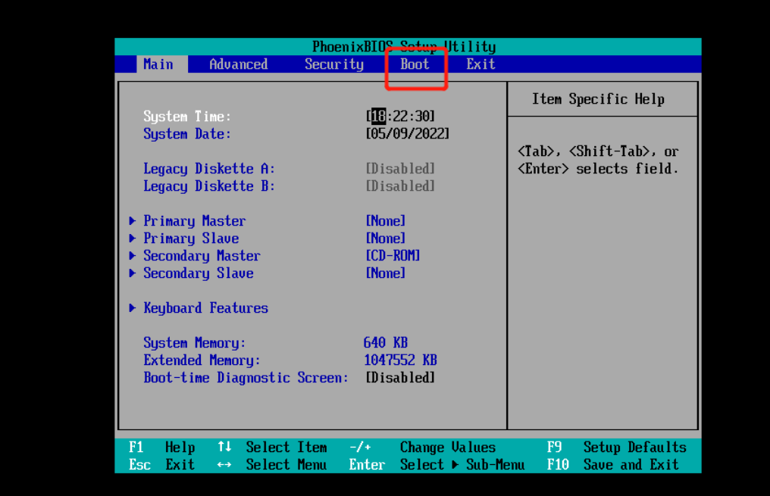This screenshot has height=496, width=770.
Task: Click Legacy Diskette B Disabled value
Action: tap(400, 186)
